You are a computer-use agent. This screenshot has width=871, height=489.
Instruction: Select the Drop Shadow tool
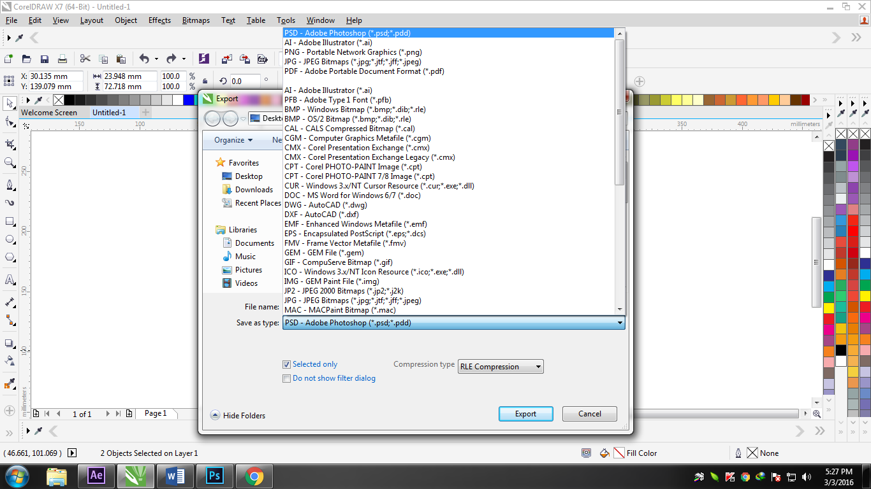click(x=10, y=343)
